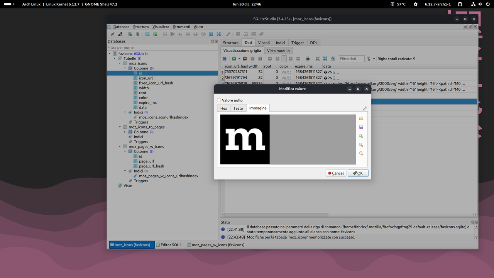This screenshot has height=278, width=494.
Task: Open the Struttura menu
Action: (x=141, y=27)
